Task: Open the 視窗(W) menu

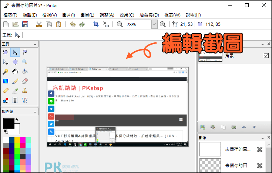Action: [172, 15]
